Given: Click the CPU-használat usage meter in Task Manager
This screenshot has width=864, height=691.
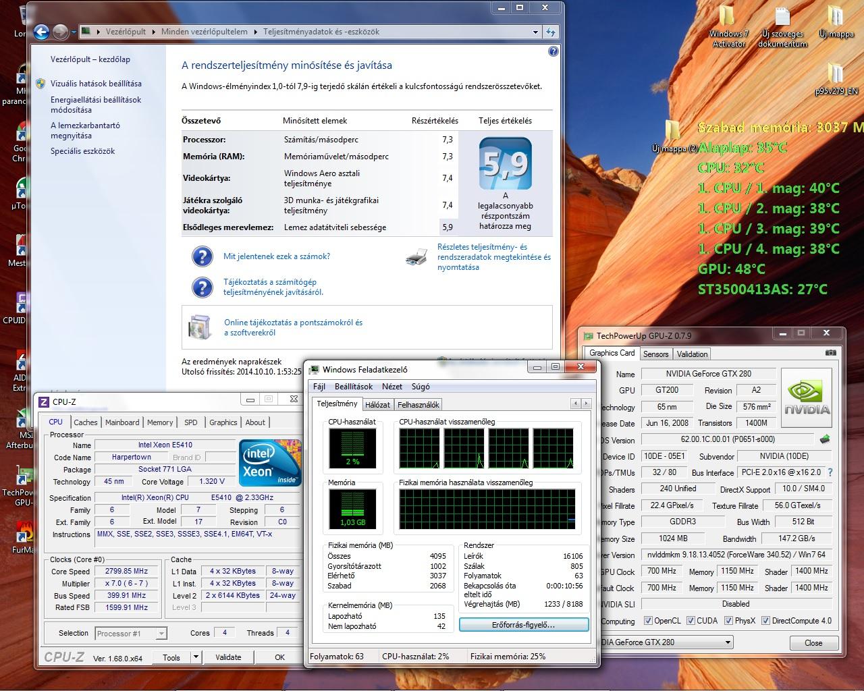Looking at the screenshot, I should (x=353, y=448).
